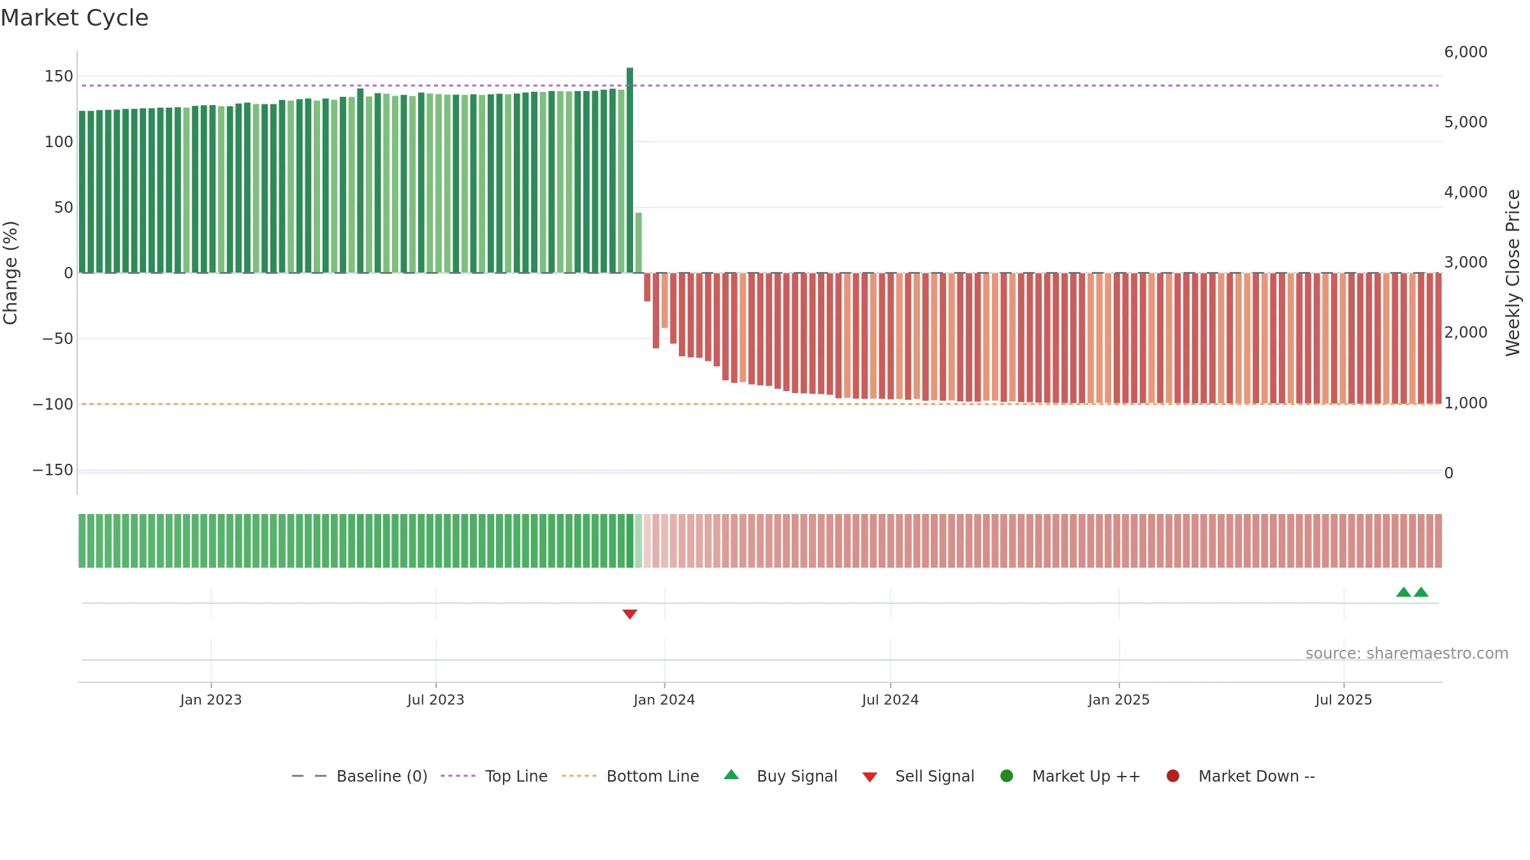Toggle the Market Down -- legend entry
The height and width of the screenshot is (860, 1530).
(1241, 776)
